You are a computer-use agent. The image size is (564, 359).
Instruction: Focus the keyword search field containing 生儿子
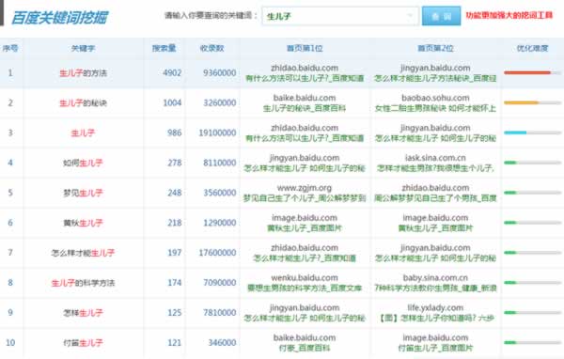(x=340, y=16)
